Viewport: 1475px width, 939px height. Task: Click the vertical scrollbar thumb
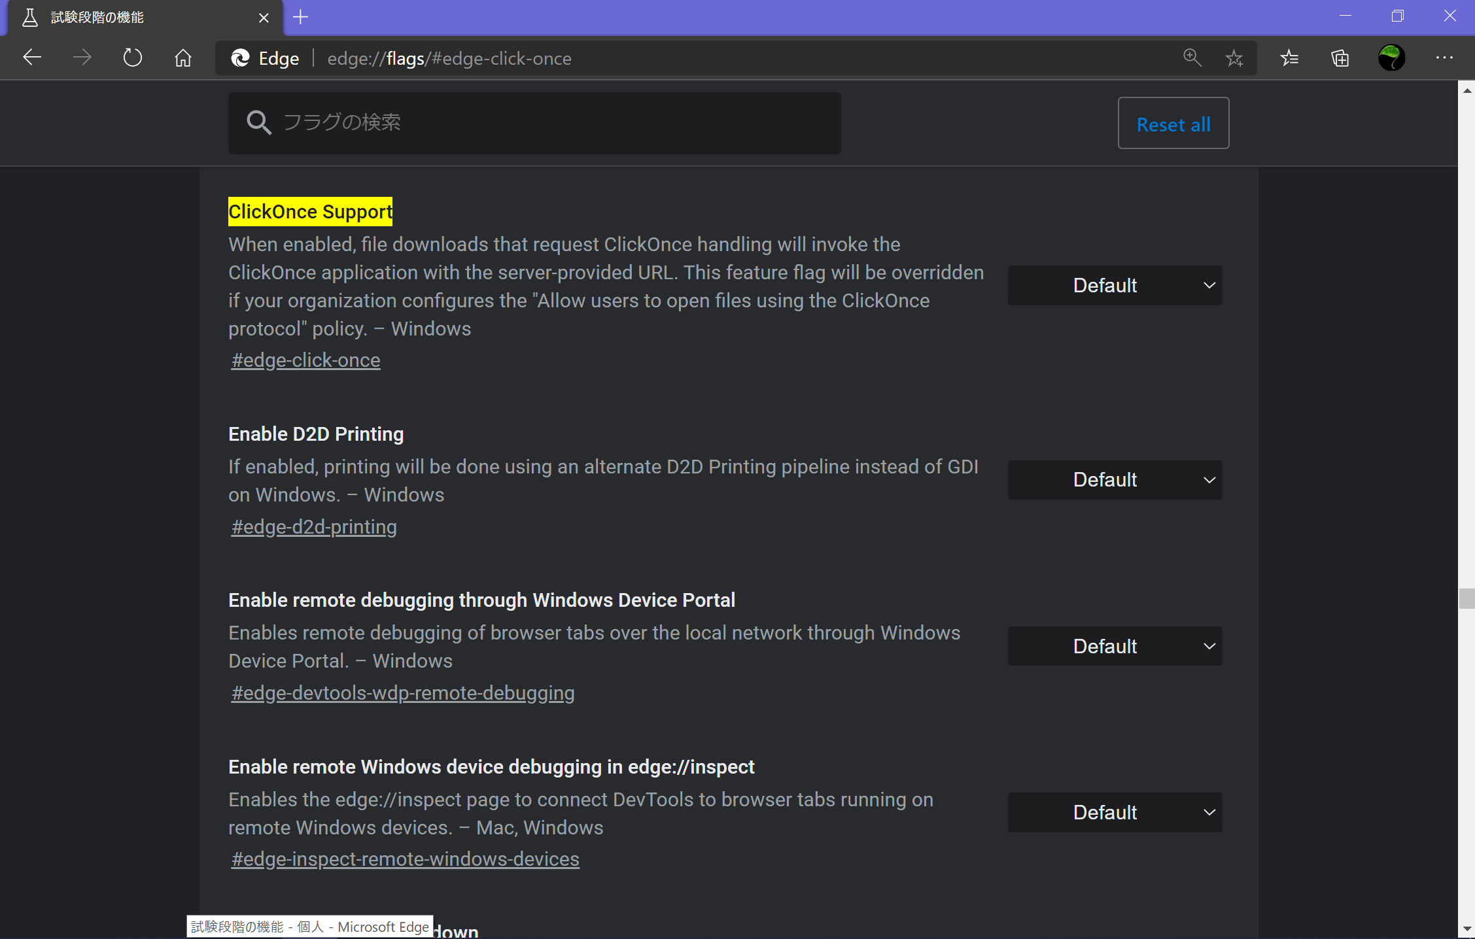pos(1466,598)
